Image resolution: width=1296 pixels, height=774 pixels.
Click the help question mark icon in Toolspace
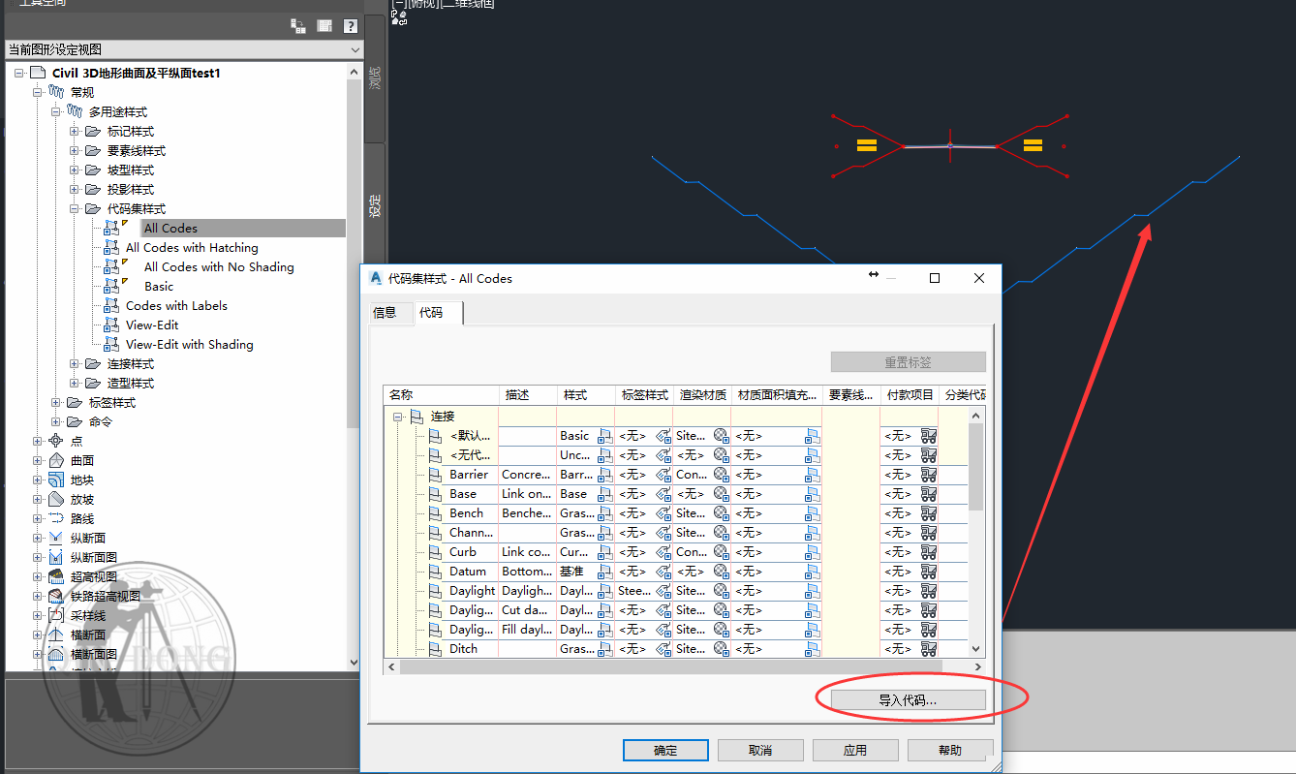pyautogui.click(x=350, y=26)
